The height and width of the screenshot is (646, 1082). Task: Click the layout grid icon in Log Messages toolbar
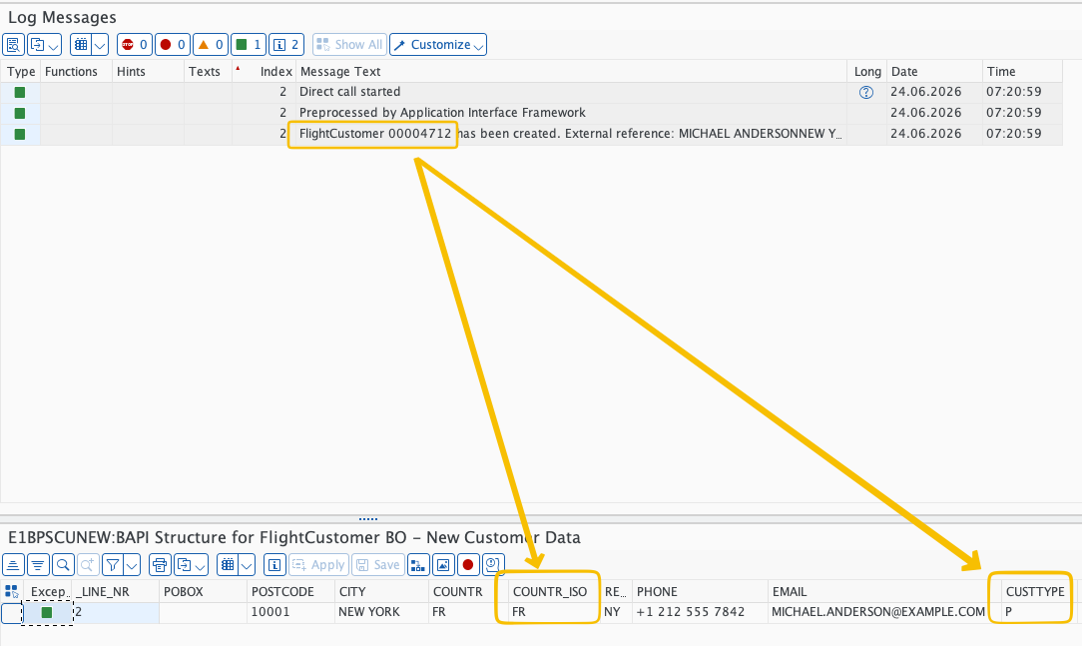point(82,45)
